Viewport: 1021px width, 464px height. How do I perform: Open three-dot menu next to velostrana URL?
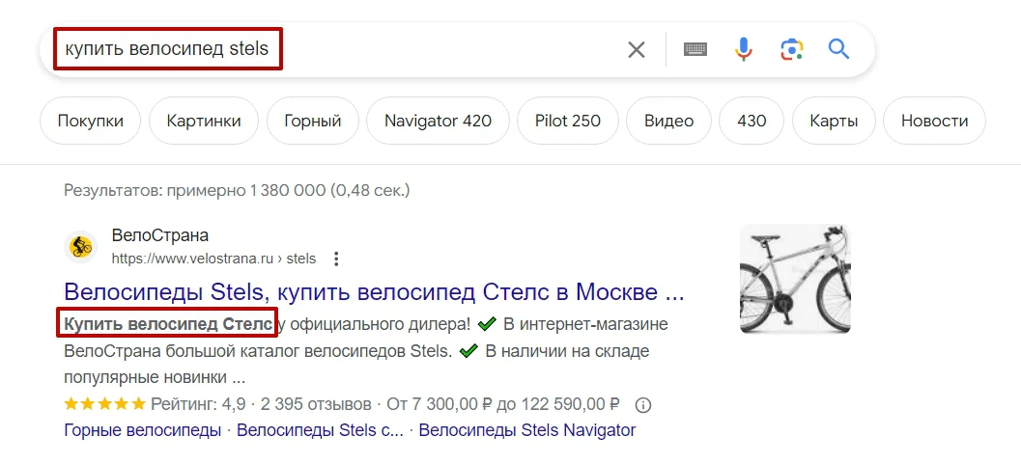(x=336, y=259)
